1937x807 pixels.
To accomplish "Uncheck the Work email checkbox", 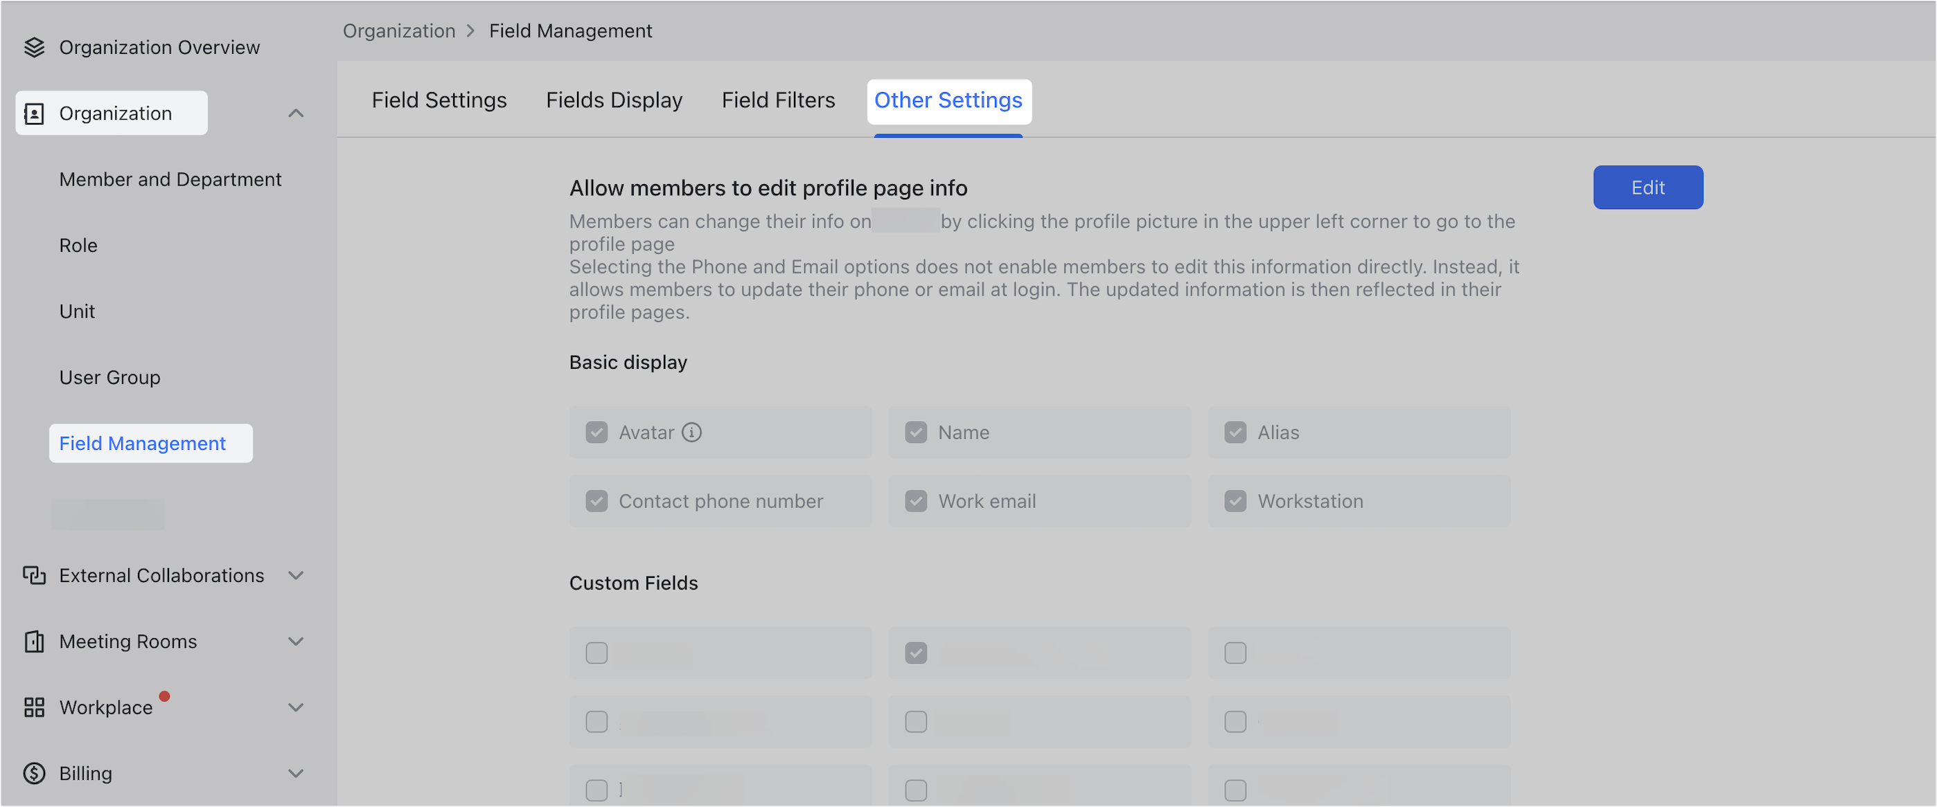I will 916,501.
